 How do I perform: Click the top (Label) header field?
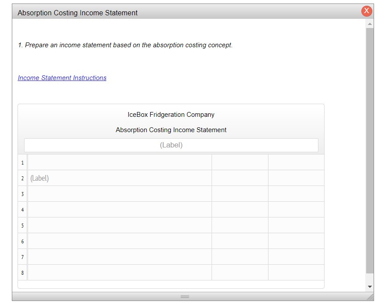(x=171, y=145)
